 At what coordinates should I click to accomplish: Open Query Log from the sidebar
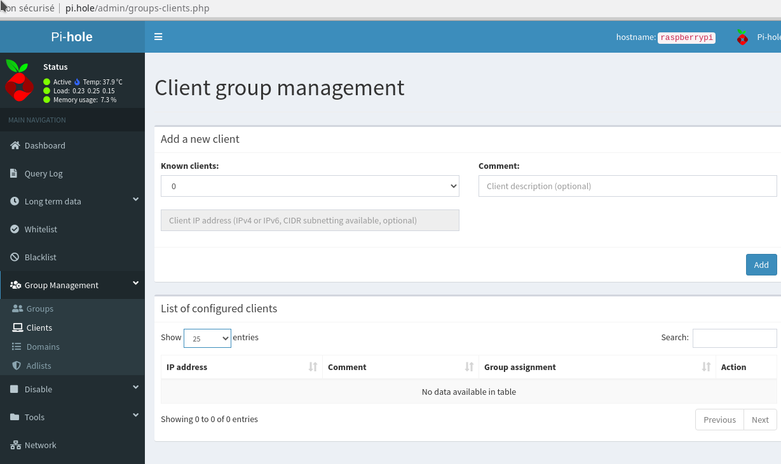click(72, 173)
